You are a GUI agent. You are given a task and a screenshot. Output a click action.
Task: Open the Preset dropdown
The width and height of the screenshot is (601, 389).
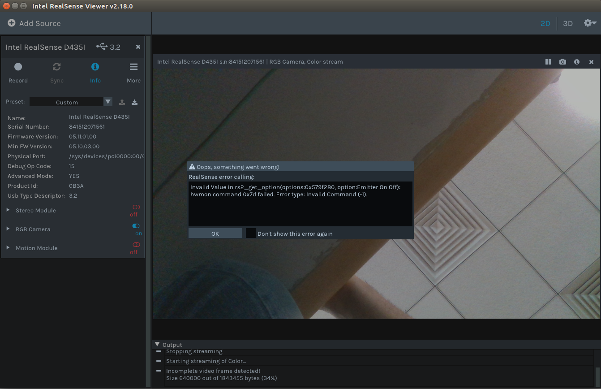pos(108,102)
